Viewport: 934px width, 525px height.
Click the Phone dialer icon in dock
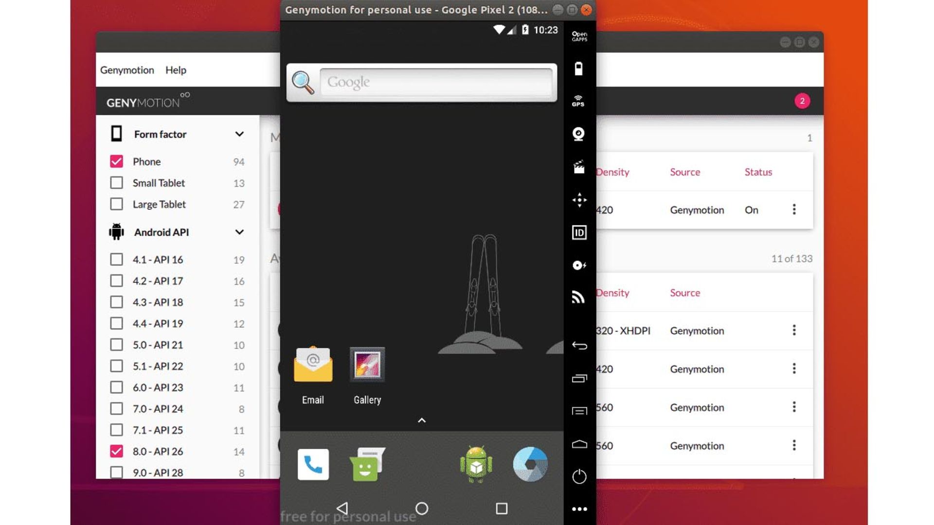click(314, 463)
